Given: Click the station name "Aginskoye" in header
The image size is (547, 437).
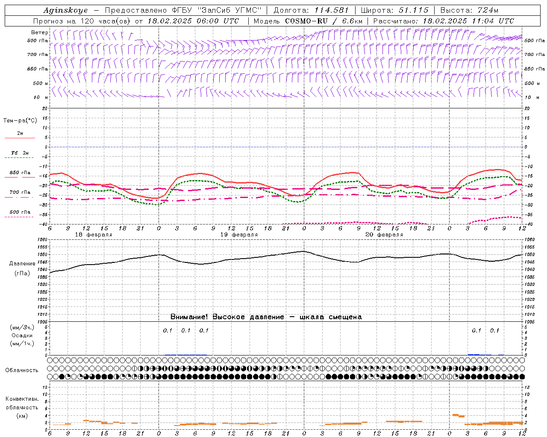Looking at the screenshot, I should 65,10.
